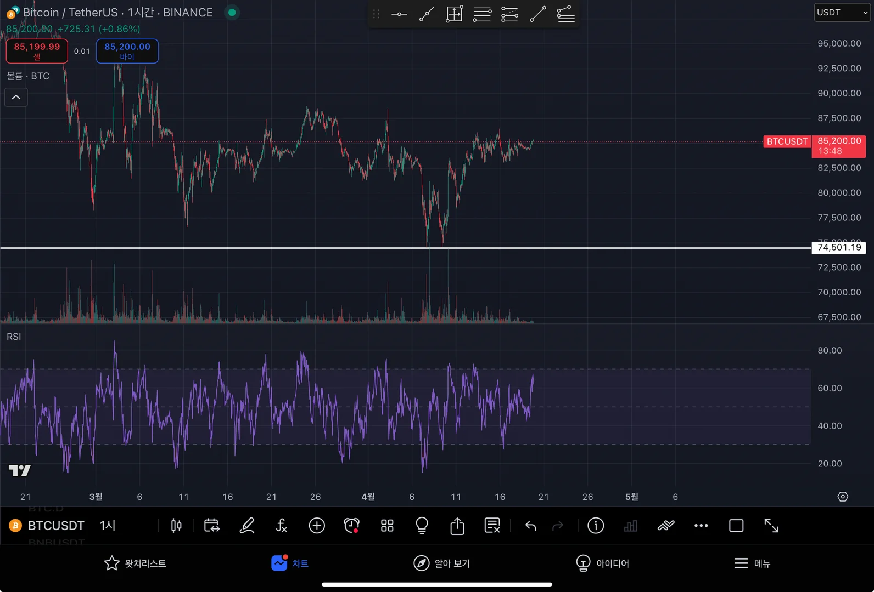Open the go-to date range calendar
Image resolution: width=874 pixels, height=592 pixels.
pos(211,526)
